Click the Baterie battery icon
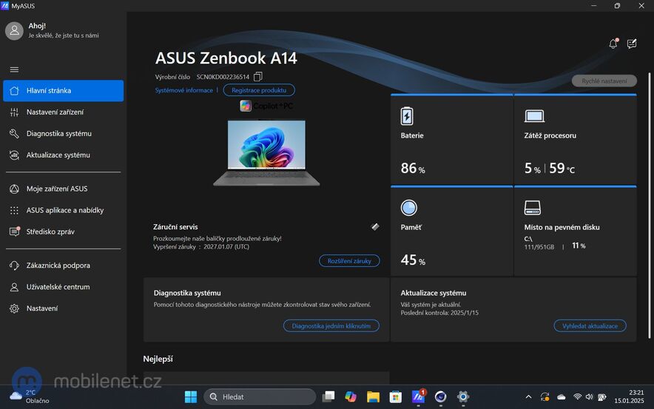654x409 pixels. [x=407, y=116]
